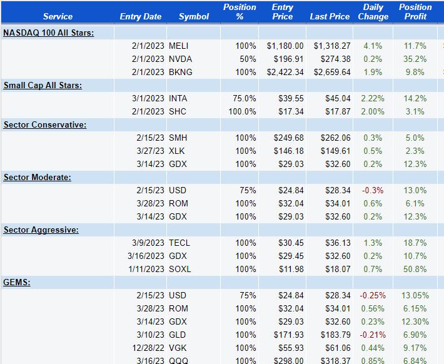Click the Last Price column header
Viewport: 444px width, 364px height.
(330, 16)
